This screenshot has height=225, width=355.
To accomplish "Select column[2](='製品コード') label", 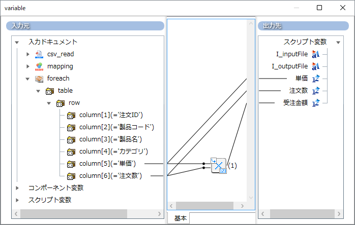I will point(116,127).
